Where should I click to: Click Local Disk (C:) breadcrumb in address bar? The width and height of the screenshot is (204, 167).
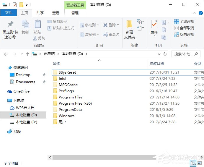[72, 54]
